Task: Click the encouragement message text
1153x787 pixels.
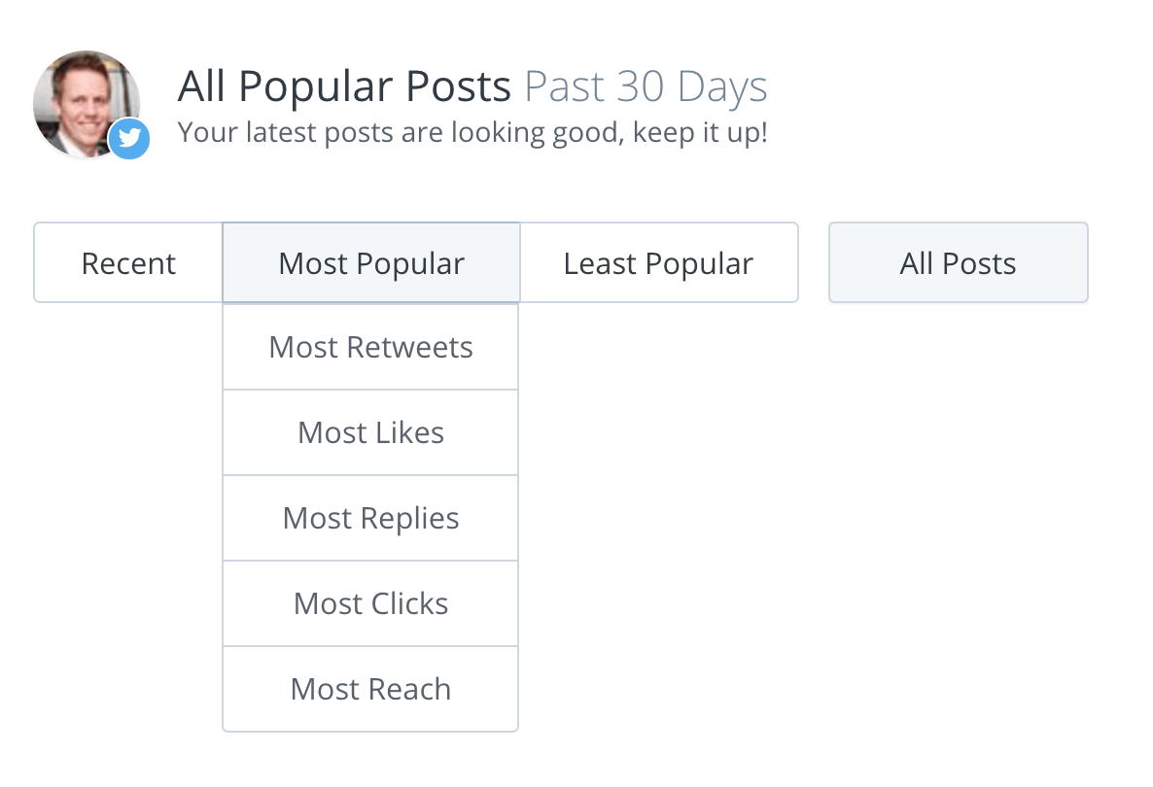Action: click(472, 131)
